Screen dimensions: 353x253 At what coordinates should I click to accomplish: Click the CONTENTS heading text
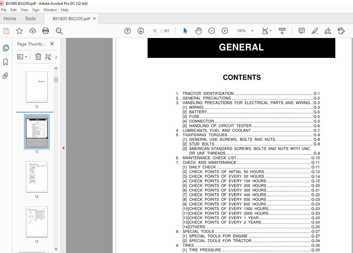[x=242, y=77]
